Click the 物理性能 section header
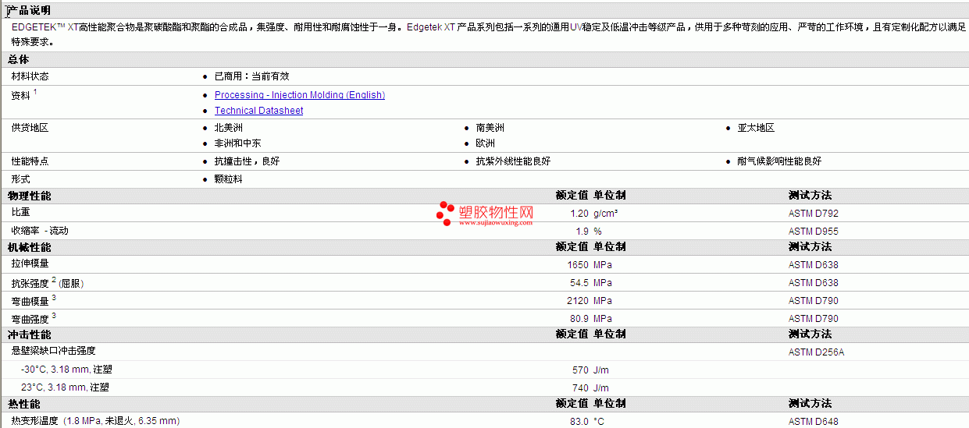Image resolution: width=969 pixels, height=428 pixels. tap(30, 196)
